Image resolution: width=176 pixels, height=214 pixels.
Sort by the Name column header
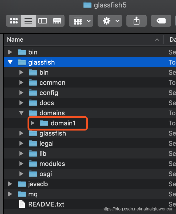[x=15, y=39]
